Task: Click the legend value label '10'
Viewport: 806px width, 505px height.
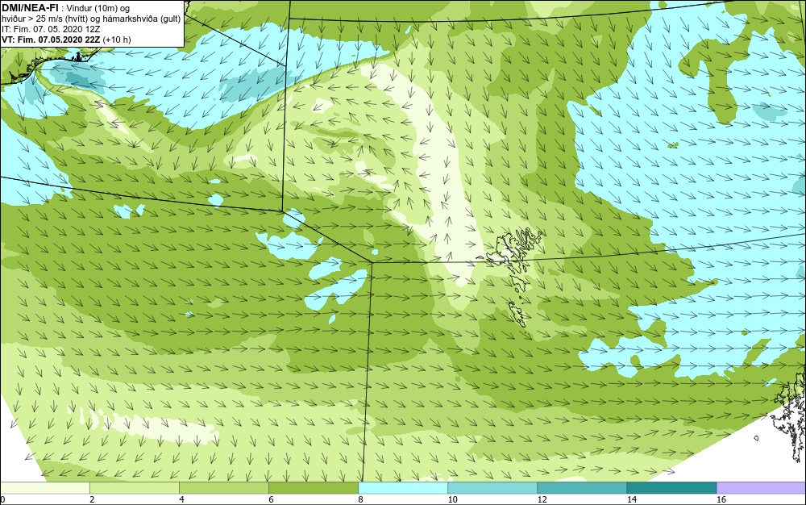Action: [452, 499]
